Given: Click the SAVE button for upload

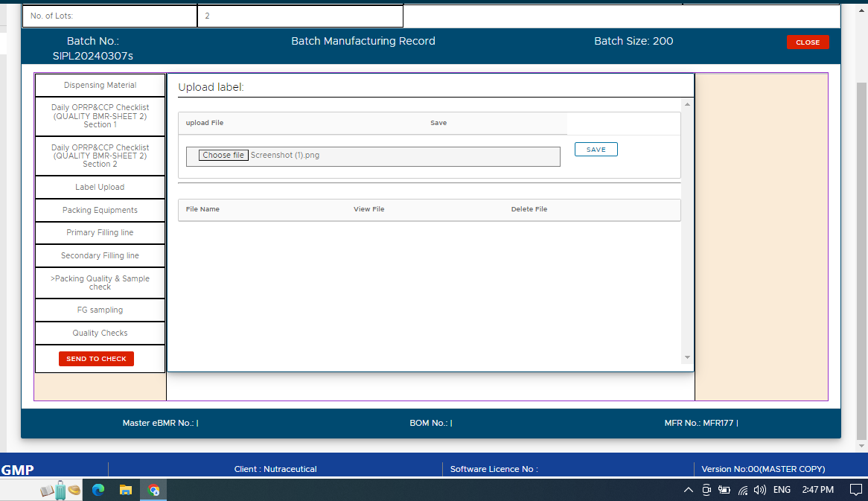Looking at the screenshot, I should (x=596, y=150).
